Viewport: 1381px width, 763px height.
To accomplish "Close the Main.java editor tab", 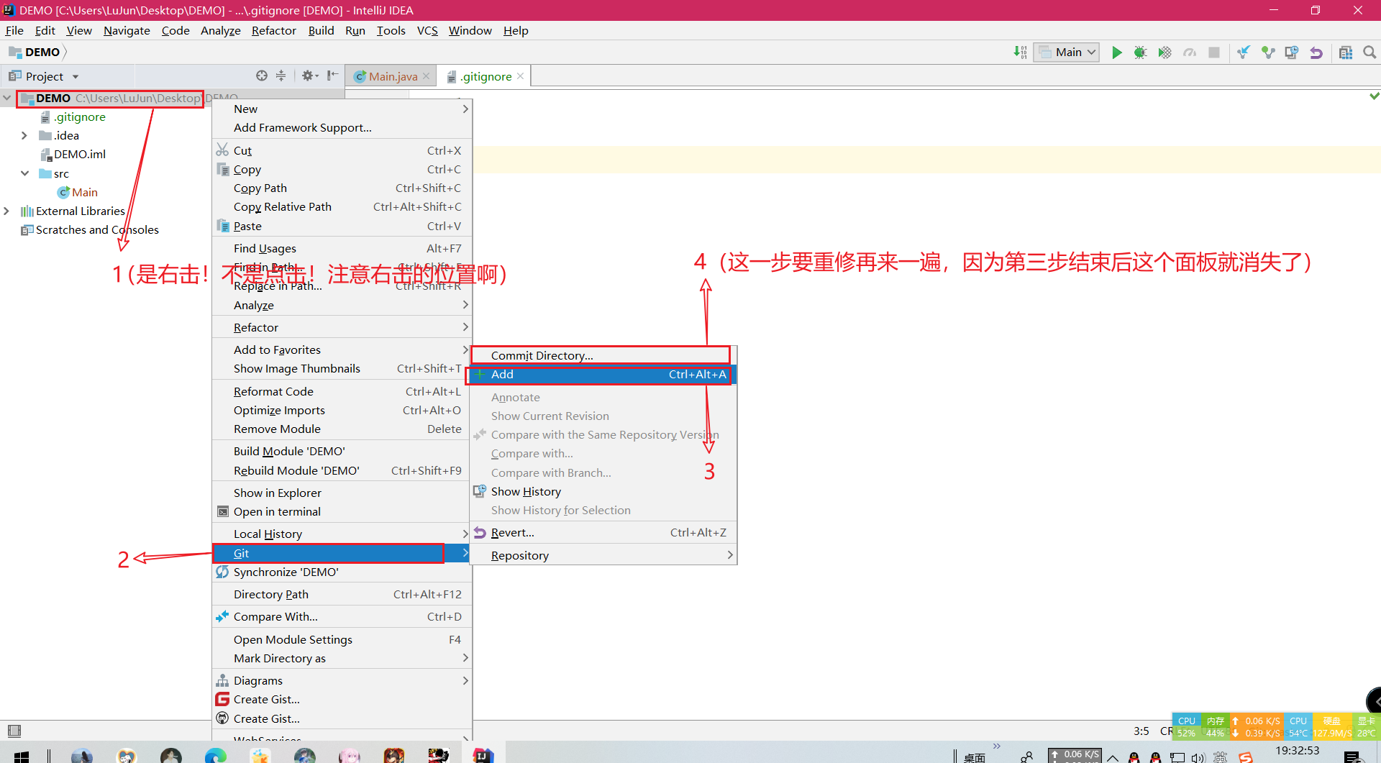I will coord(426,76).
